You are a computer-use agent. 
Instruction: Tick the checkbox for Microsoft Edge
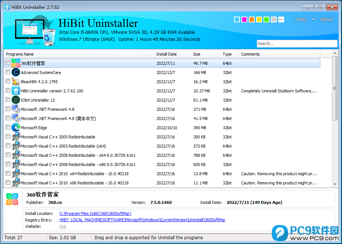click(x=8, y=127)
